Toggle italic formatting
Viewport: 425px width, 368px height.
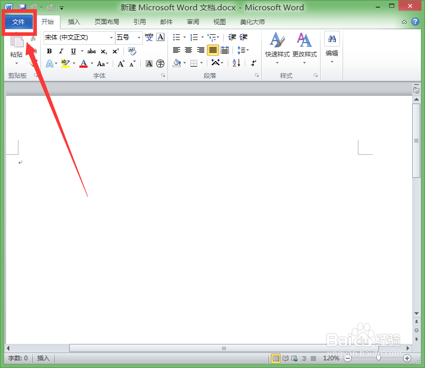coord(61,51)
